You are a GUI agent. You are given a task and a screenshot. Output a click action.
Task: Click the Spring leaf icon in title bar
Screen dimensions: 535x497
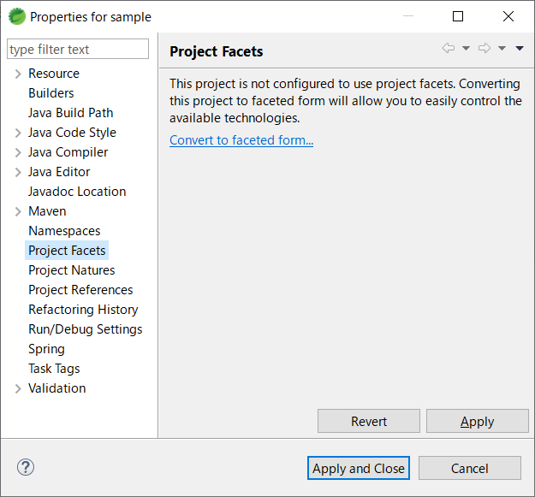(x=17, y=16)
